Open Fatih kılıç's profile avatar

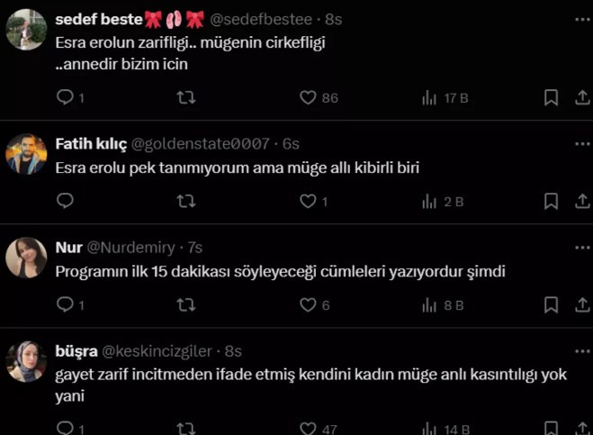click(x=26, y=154)
